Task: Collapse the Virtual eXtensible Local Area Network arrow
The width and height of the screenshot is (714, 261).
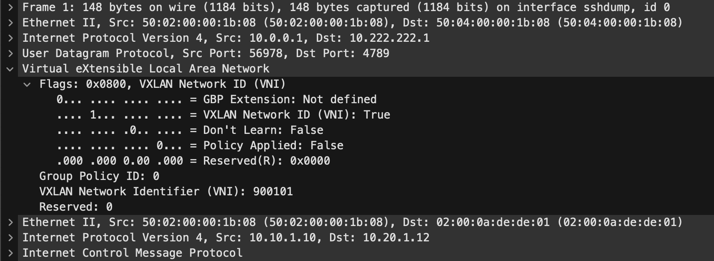Action: [10, 69]
